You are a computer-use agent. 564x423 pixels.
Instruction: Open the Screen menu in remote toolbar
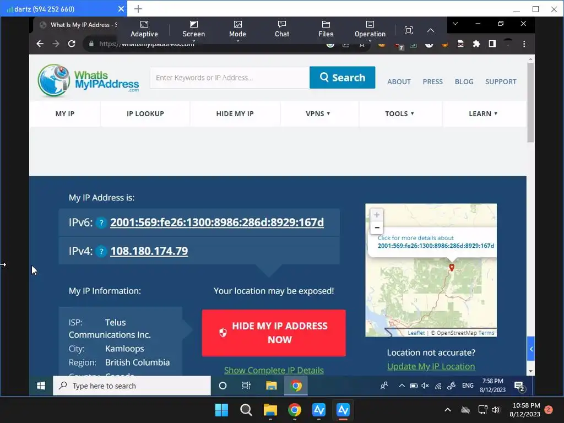193,29
